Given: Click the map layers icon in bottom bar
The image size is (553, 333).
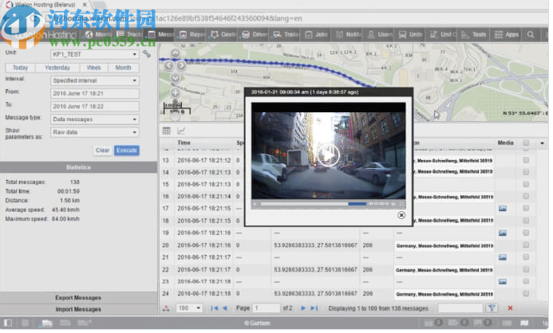Looking at the screenshot, I should click(x=524, y=323).
